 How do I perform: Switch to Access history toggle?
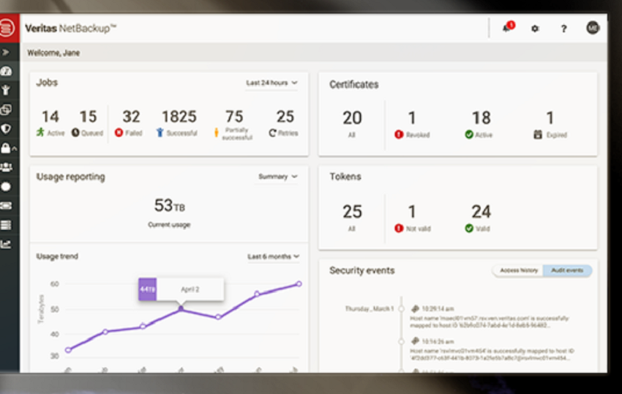point(519,270)
